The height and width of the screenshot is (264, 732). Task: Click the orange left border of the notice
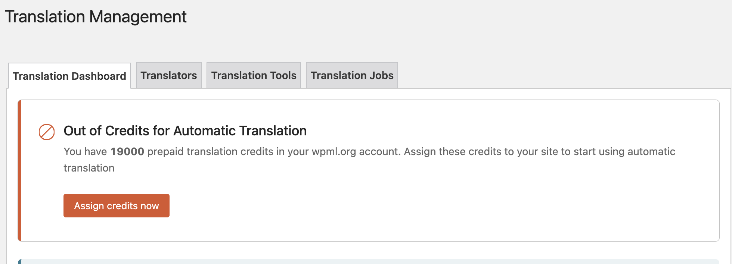pyautogui.click(x=19, y=170)
